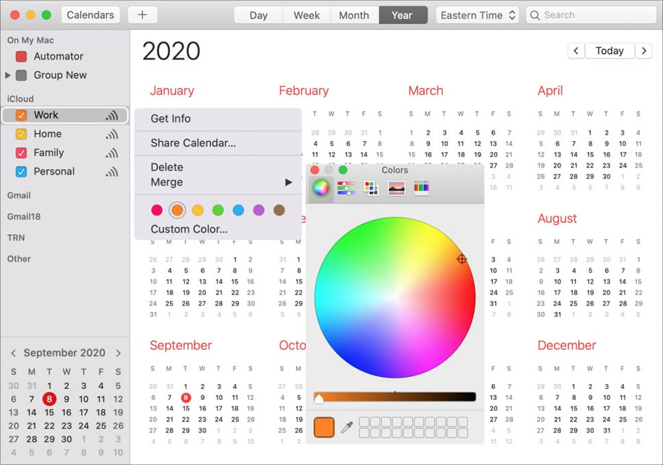Choose Get Info from context menu

coord(171,118)
